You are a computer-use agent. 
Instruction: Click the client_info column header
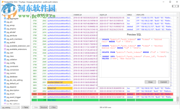(154, 15)
